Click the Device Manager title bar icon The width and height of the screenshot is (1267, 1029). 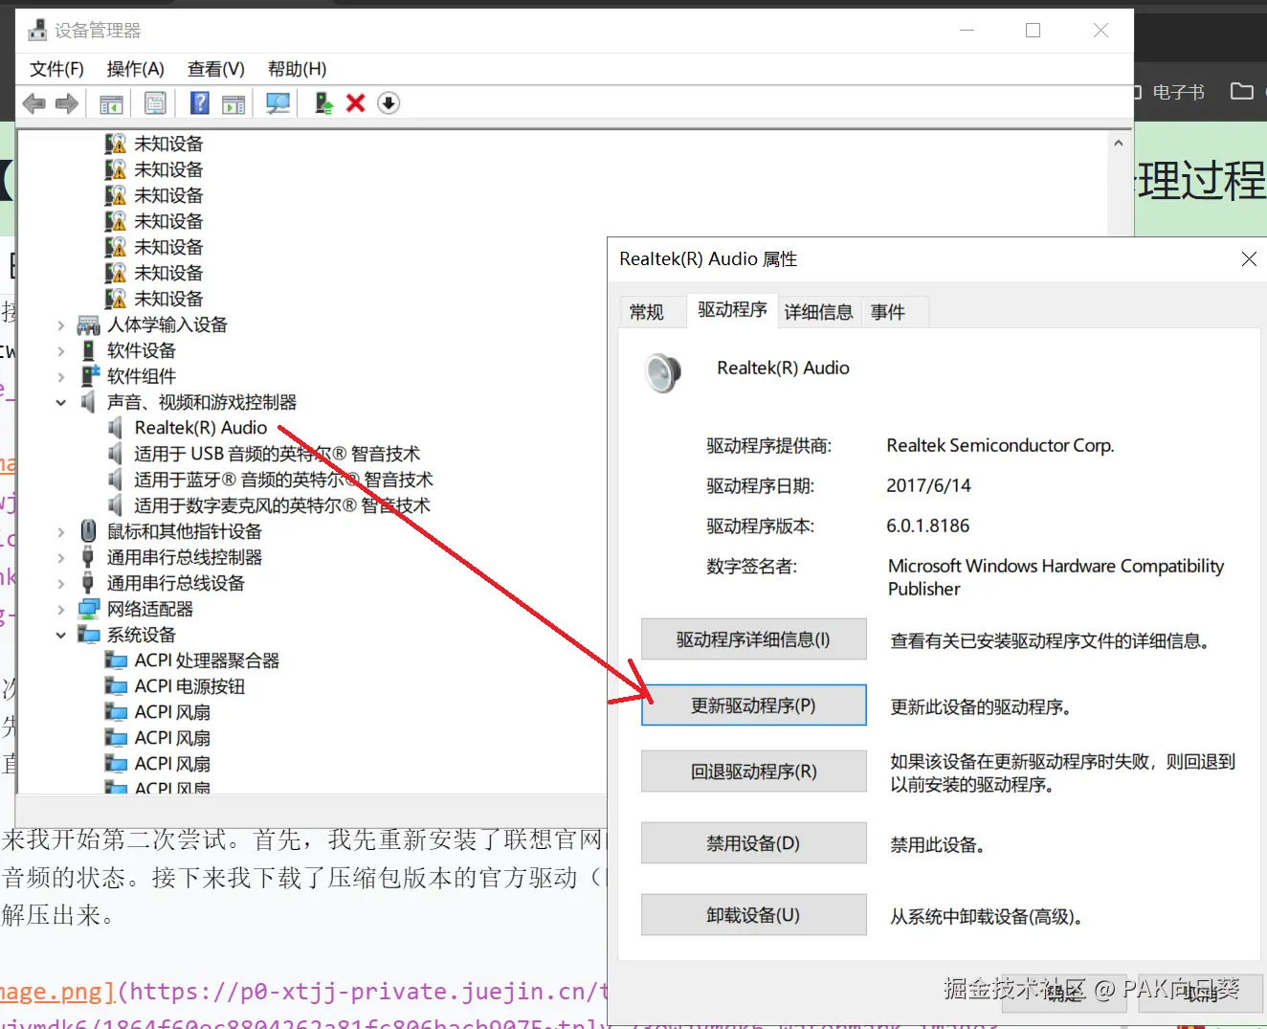click(x=37, y=31)
